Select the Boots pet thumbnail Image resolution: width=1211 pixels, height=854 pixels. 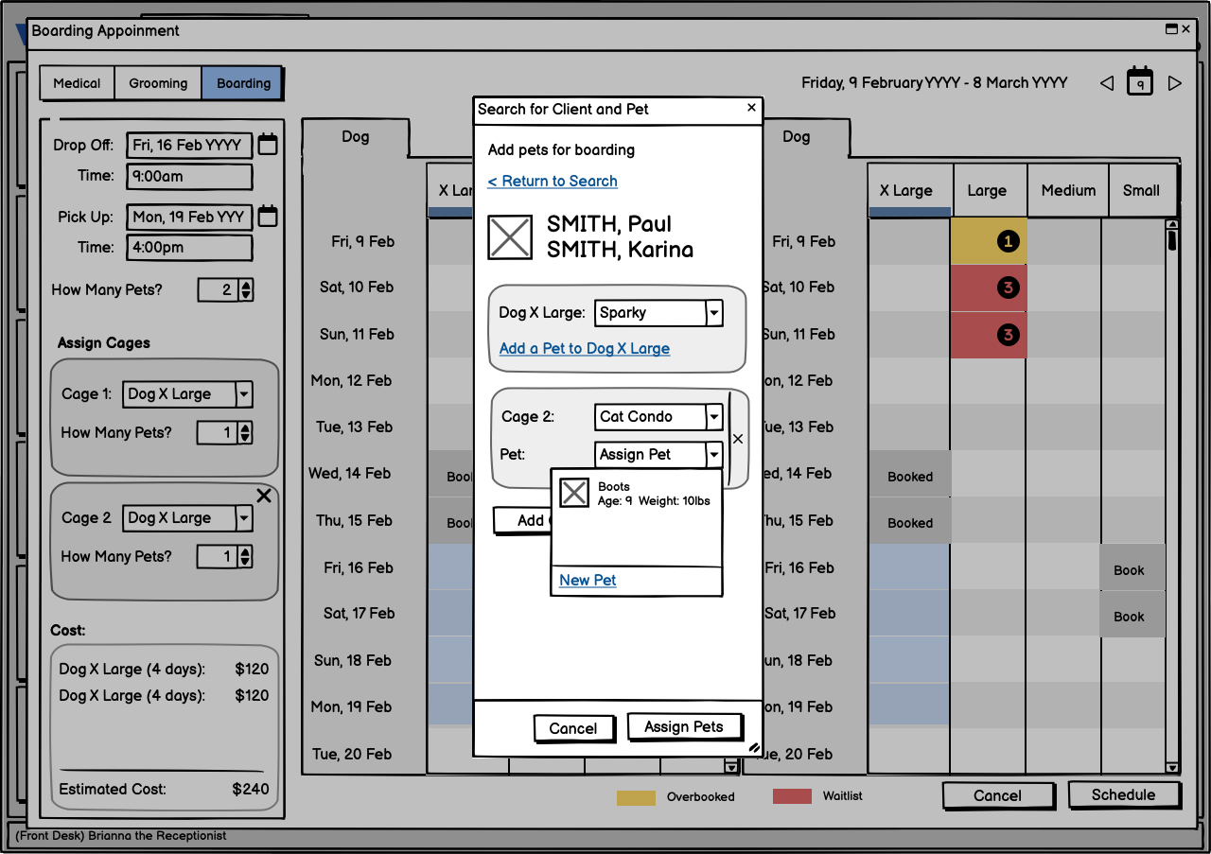click(574, 493)
